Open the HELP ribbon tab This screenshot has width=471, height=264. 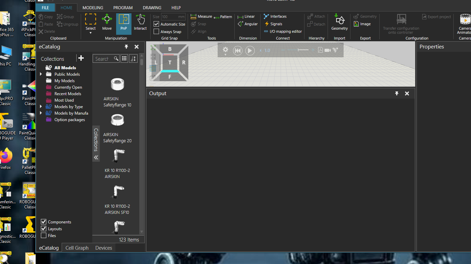(x=176, y=8)
